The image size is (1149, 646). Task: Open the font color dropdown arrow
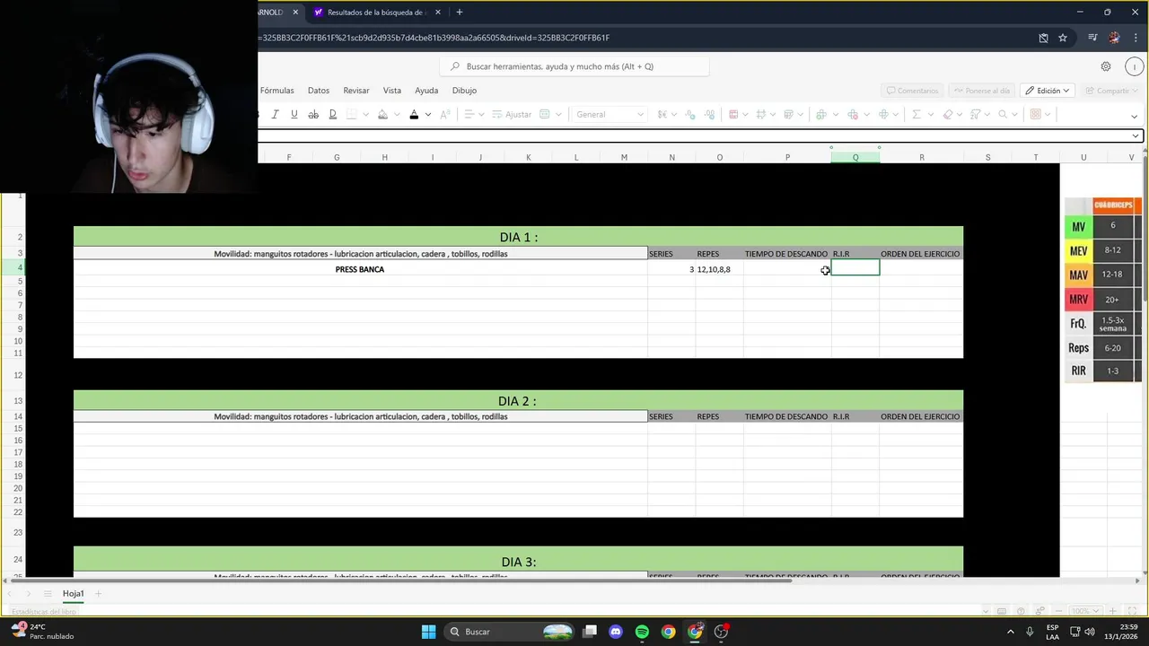coord(428,114)
